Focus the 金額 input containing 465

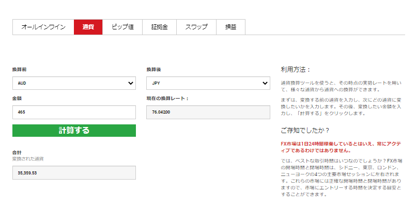[74, 112]
